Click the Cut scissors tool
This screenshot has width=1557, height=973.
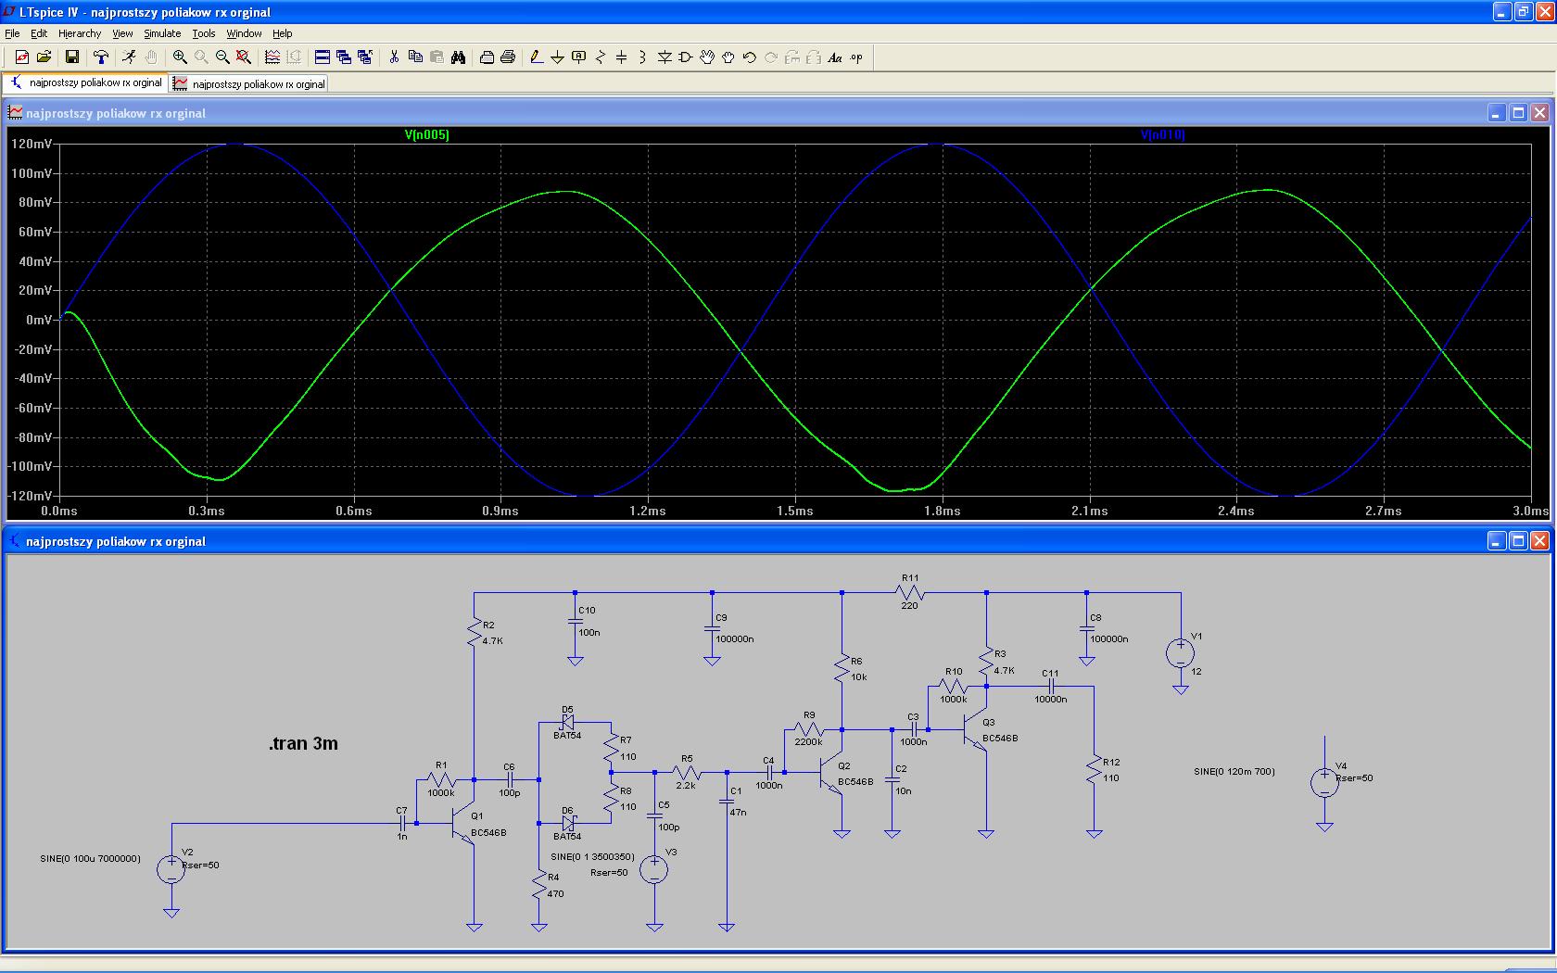[394, 57]
